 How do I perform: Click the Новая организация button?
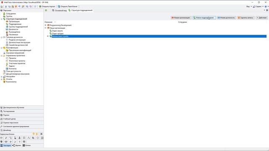[181, 18]
